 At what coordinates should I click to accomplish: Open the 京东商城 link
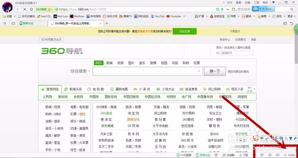pyautogui.click(x=107, y=126)
